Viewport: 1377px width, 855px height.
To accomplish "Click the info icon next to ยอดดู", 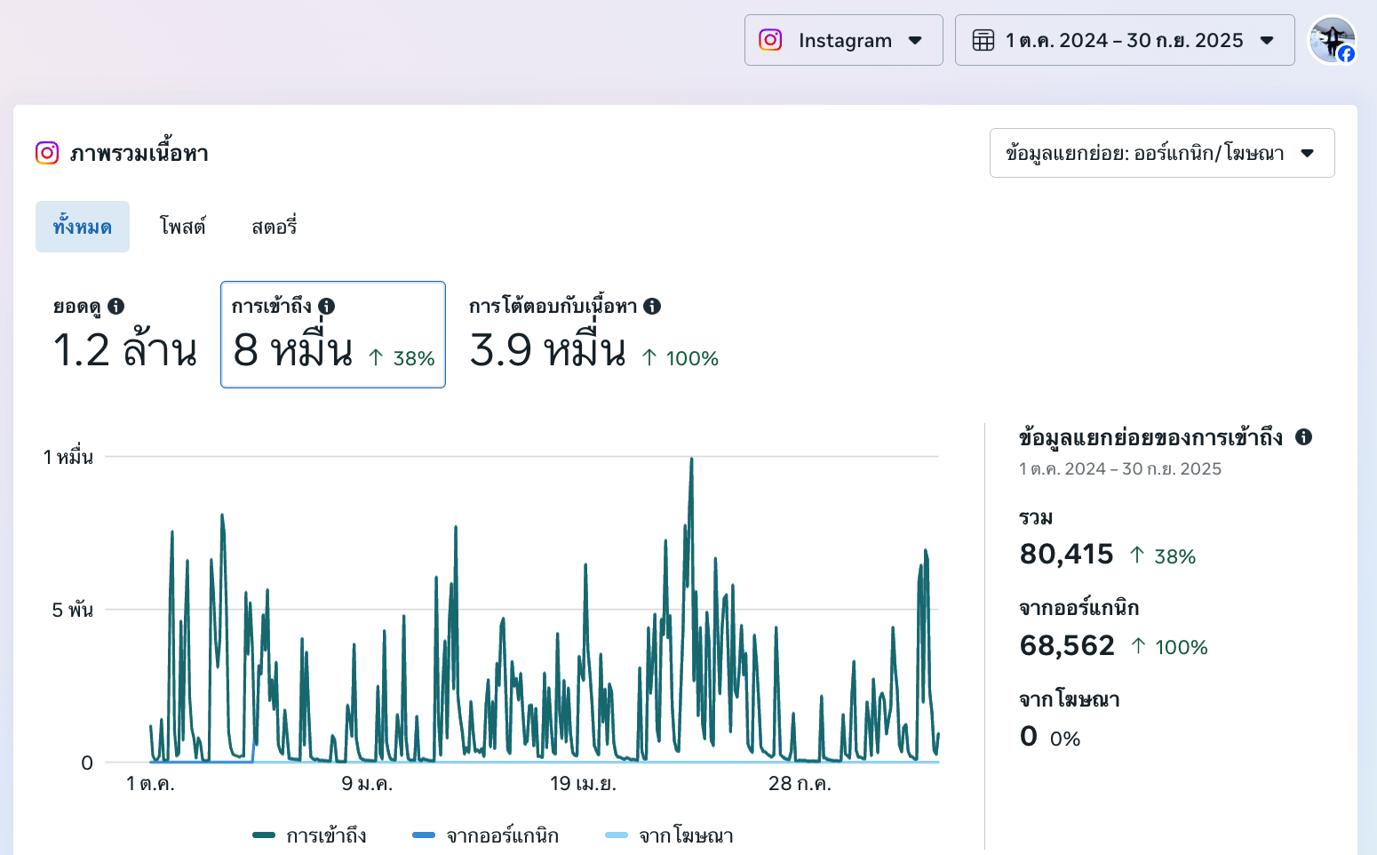I will pos(115,307).
